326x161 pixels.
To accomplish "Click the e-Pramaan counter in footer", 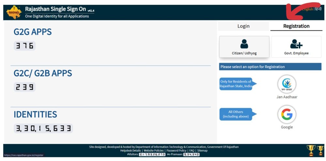I will (192, 154).
